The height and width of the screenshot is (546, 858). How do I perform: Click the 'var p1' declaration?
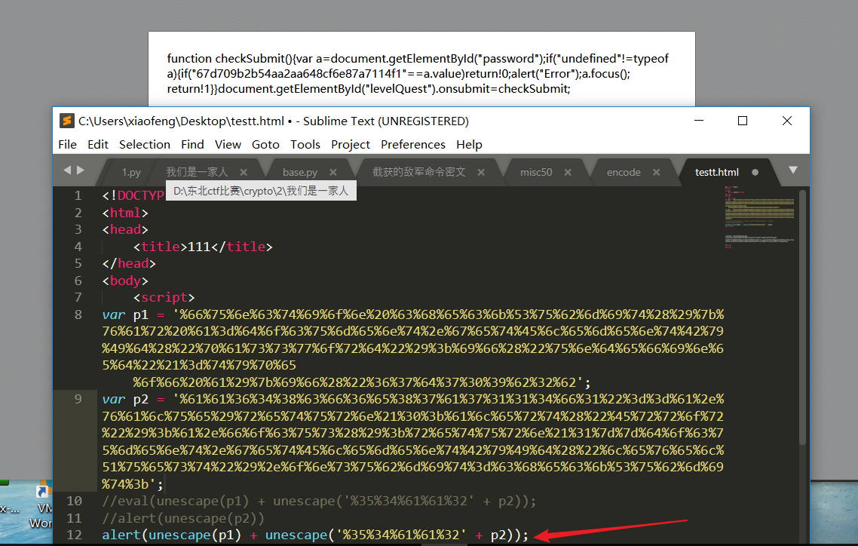coord(124,314)
